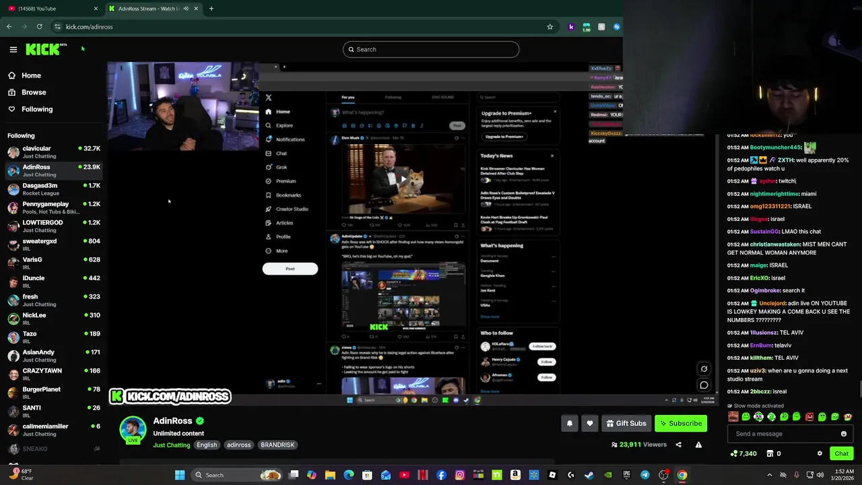
Task: Click the blue Shazam extension icon
Action: (x=617, y=27)
